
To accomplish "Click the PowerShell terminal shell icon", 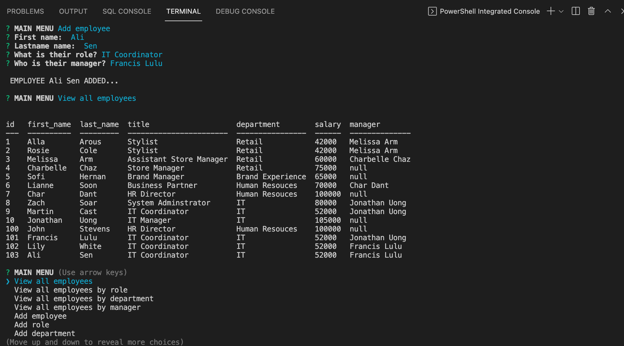I will [x=432, y=11].
